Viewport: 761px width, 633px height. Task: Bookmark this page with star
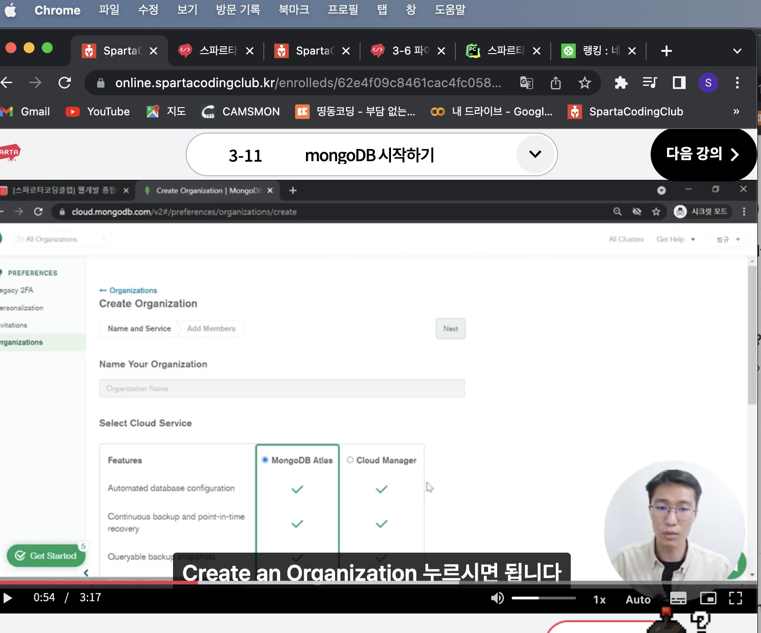coord(584,83)
